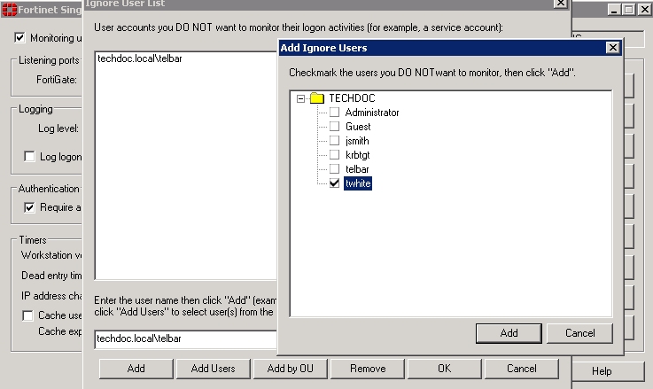Close the Add Ignore Users dialog
Image resolution: width=653 pixels, height=389 pixels.
[611, 47]
